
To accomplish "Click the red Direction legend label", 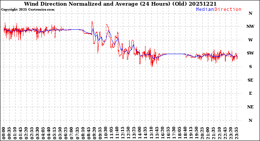I will pyautogui.click(x=228, y=9).
